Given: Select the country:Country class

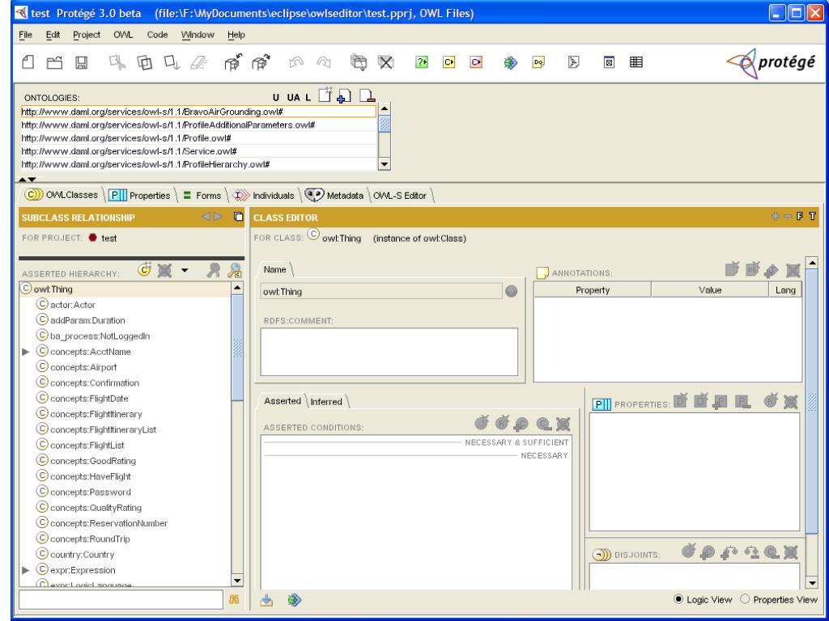Looking at the screenshot, I should pos(82,555).
